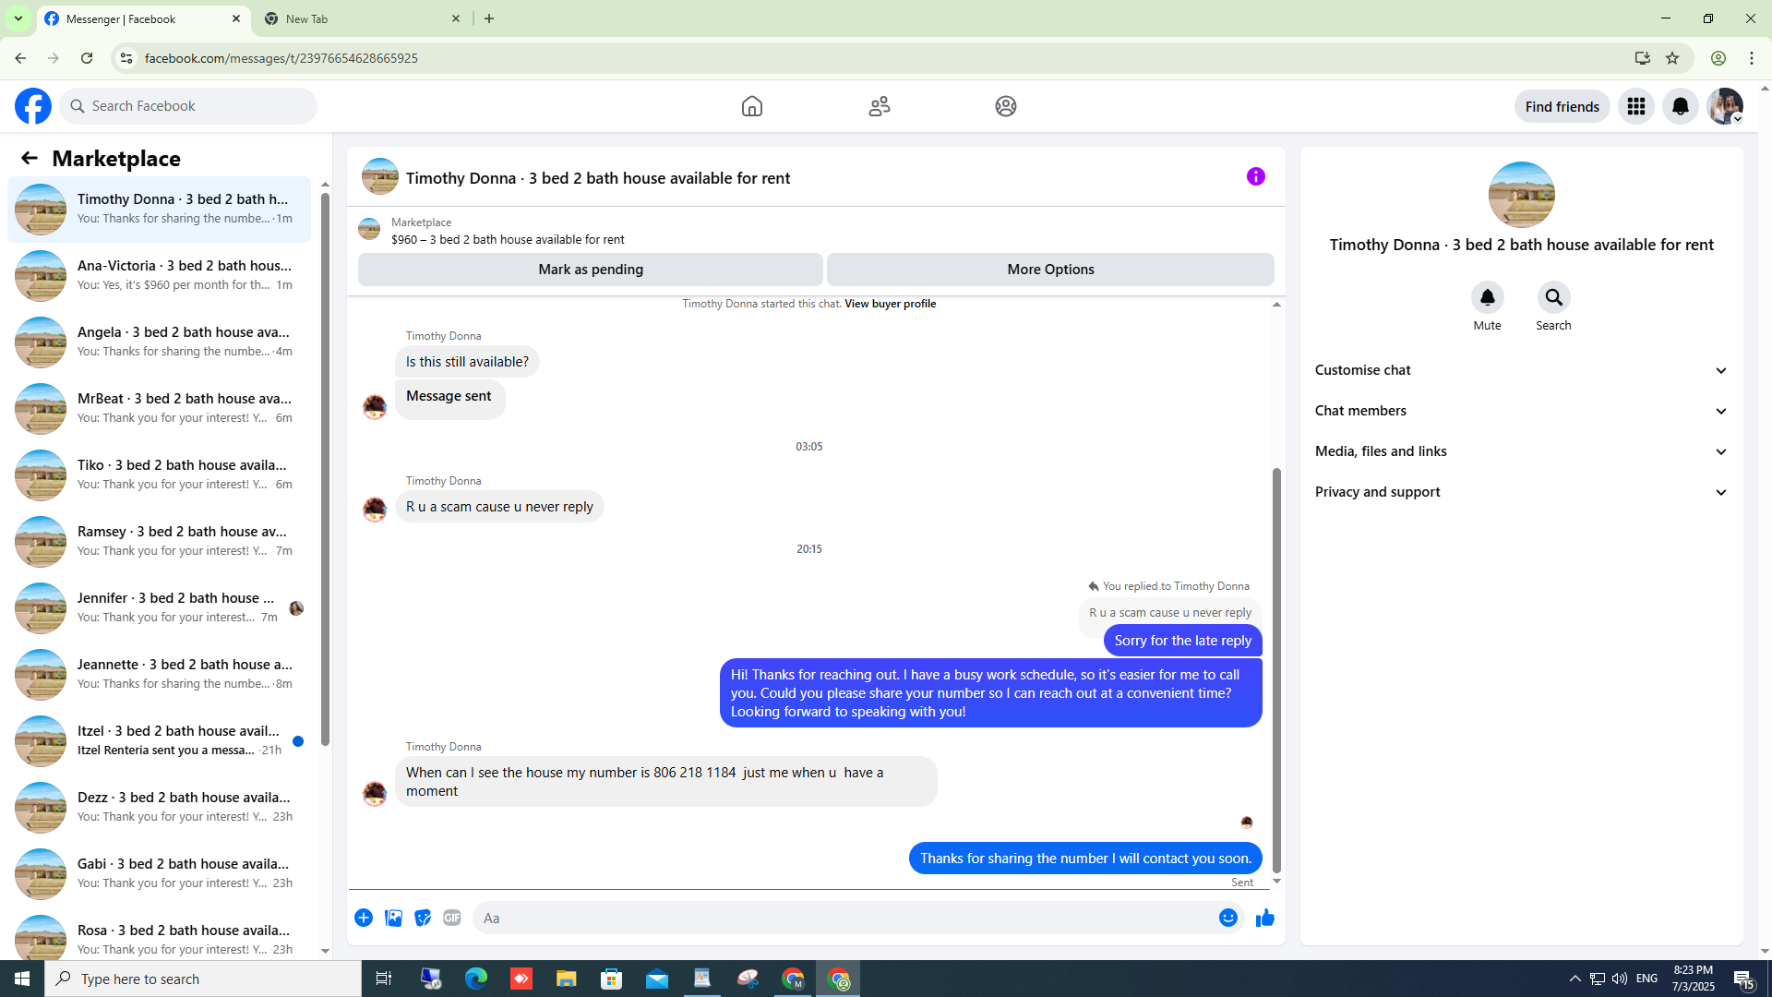Click the purple conversation info icon
Screen dimensions: 1772x997
1255,176
